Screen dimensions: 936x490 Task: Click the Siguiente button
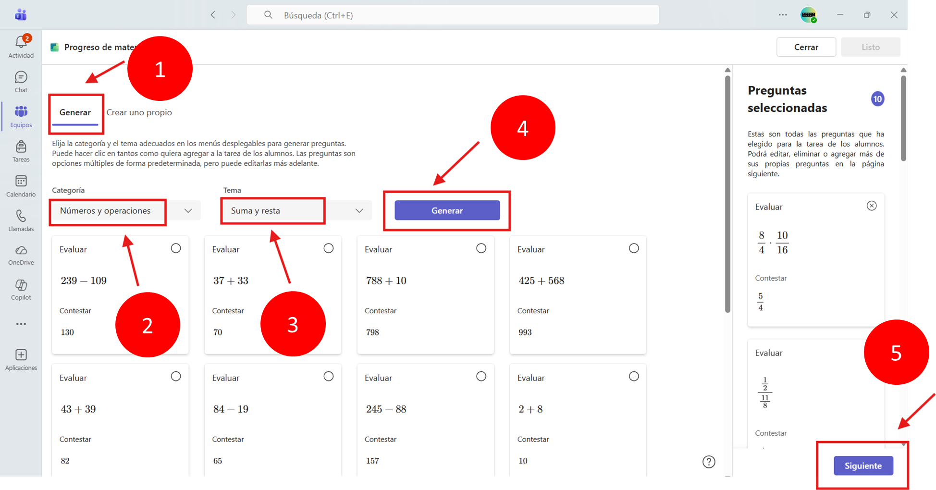[x=863, y=465]
